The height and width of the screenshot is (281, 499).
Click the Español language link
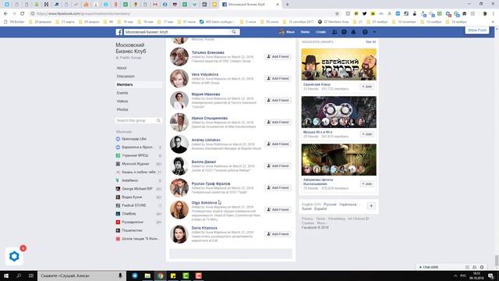click(320, 208)
